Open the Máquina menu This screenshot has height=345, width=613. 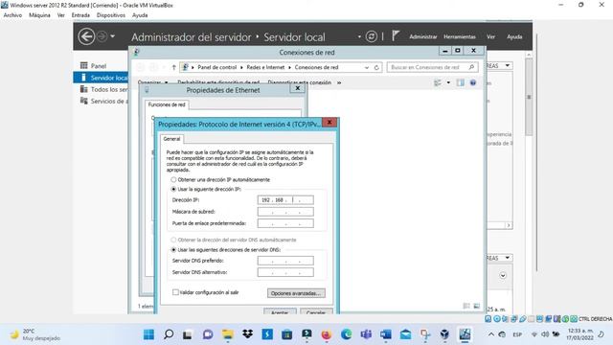[x=39, y=15]
